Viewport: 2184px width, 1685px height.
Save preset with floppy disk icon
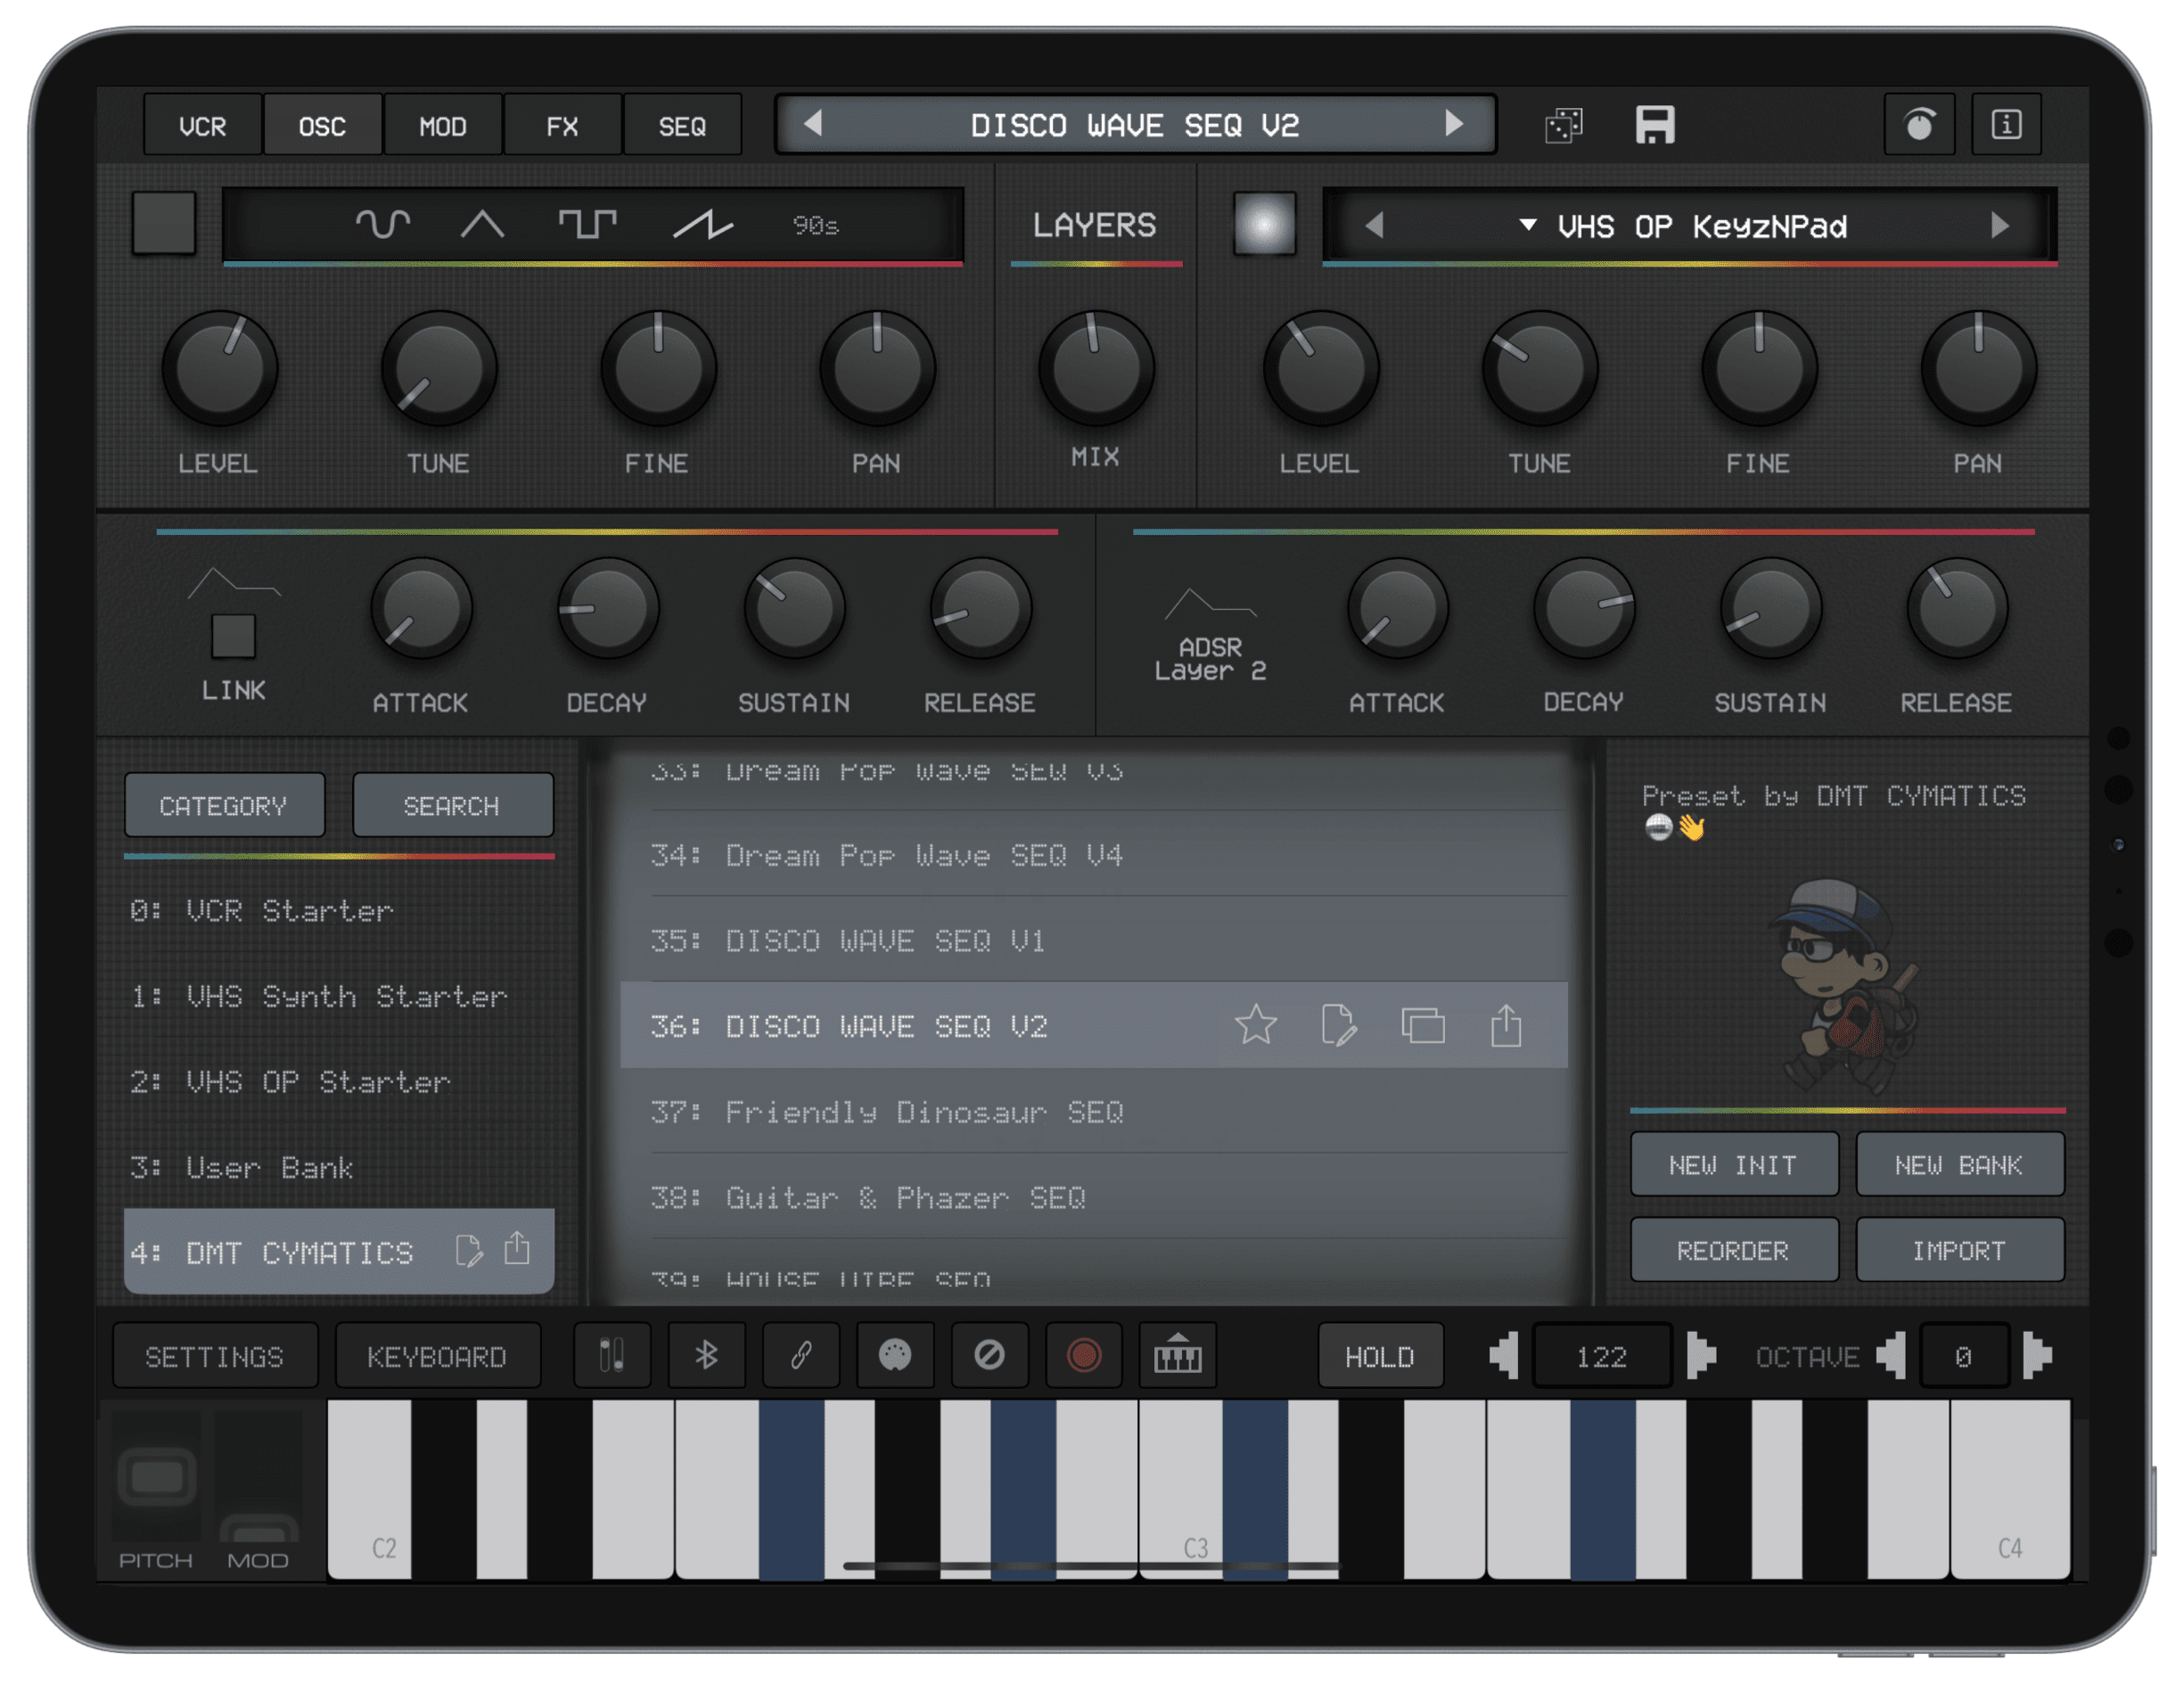[x=1654, y=125]
